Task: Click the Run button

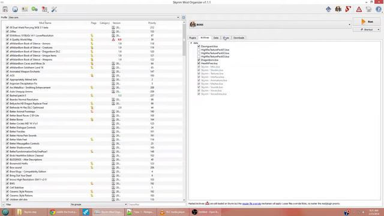Action: tap(367, 22)
